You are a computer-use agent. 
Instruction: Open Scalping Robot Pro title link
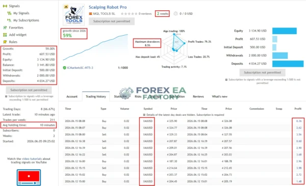click(108, 7)
